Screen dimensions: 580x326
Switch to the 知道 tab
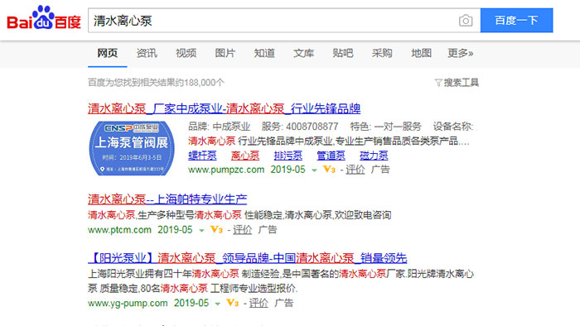pyautogui.click(x=264, y=53)
